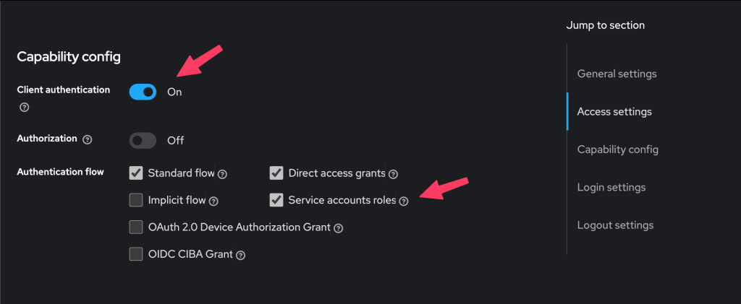Jump to Capability config section
Viewport: 741px width, 304px height.
pyautogui.click(x=617, y=149)
